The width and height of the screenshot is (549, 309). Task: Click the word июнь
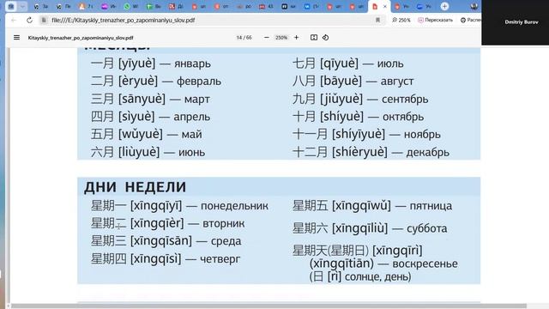pyautogui.click(x=192, y=153)
